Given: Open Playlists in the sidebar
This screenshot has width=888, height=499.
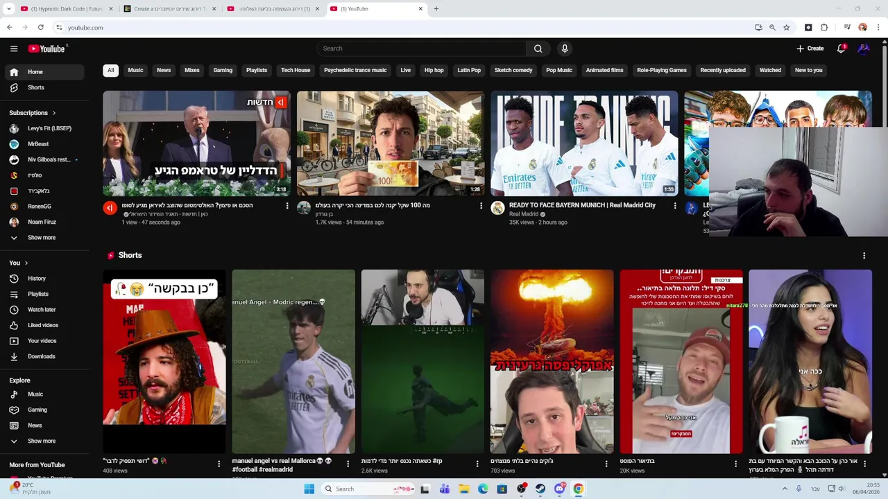Looking at the screenshot, I should click(x=44, y=294).
